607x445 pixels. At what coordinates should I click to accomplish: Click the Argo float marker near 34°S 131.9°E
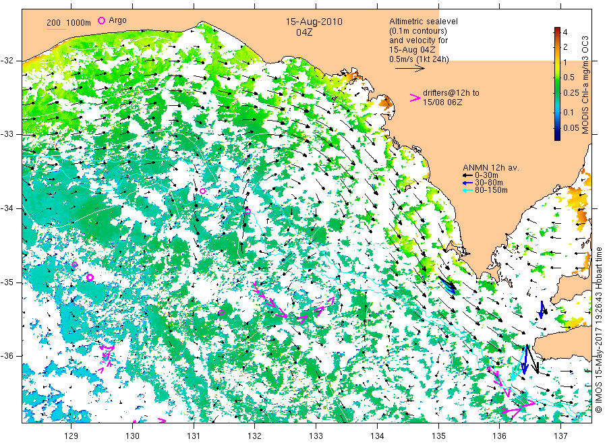click(248, 211)
